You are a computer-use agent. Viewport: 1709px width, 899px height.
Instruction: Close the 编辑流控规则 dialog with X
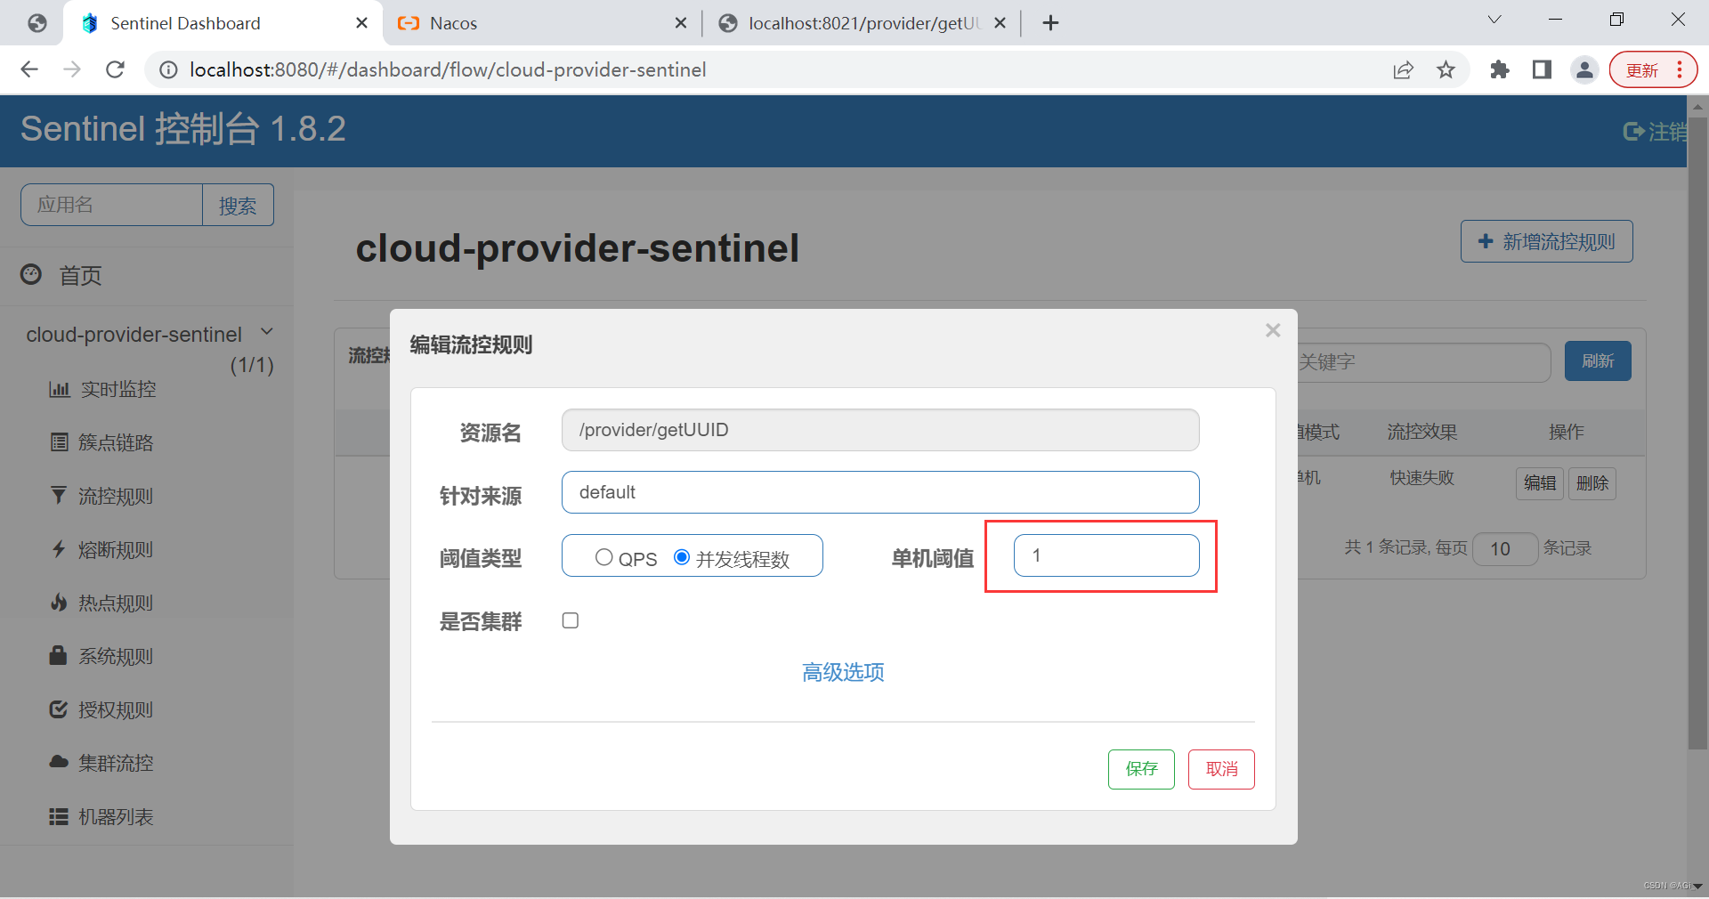pos(1273,330)
